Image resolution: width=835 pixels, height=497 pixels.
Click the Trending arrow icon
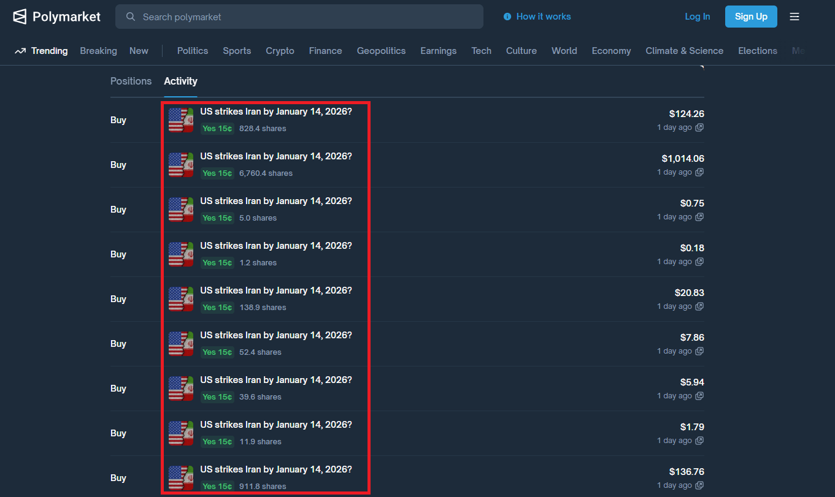tap(21, 51)
